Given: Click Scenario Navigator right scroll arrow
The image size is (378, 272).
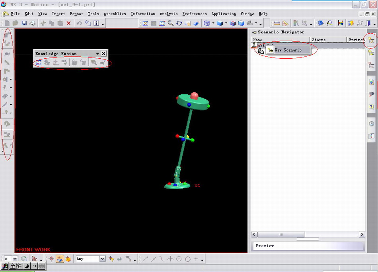Looking at the screenshot, I should 362,234.
